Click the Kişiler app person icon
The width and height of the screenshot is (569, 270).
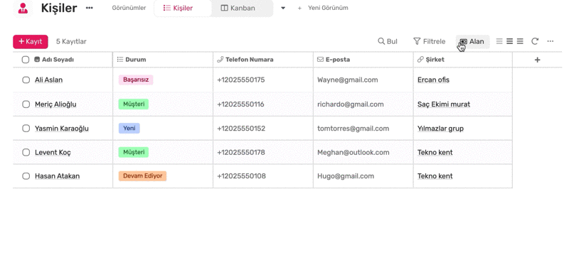click(23, 8)
